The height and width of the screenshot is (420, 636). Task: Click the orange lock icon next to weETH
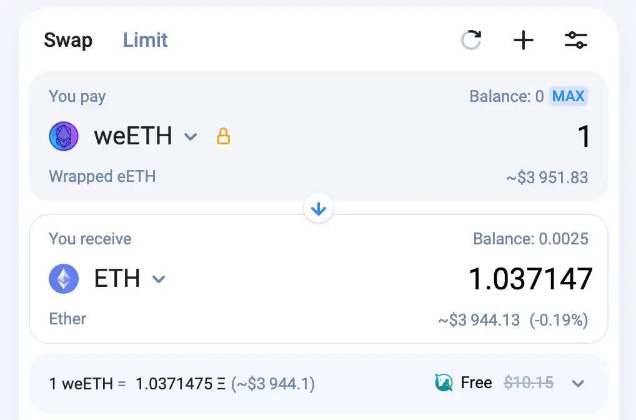pyautogui.click(x=223, y=136)
